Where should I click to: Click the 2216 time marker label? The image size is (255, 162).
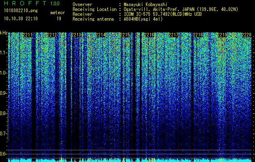[149, 35]
